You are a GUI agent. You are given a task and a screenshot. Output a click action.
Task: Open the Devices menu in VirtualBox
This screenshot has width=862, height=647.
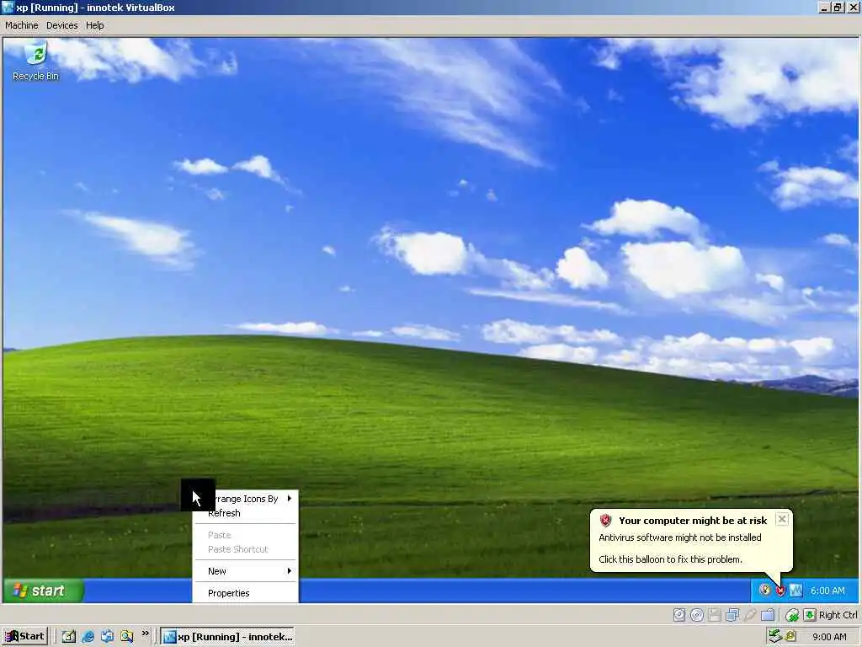tap(61, 25)
